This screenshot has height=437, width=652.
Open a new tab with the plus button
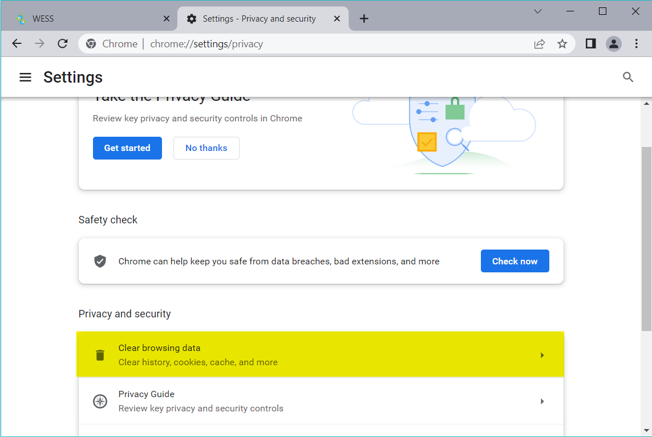(x=364, y=19)
